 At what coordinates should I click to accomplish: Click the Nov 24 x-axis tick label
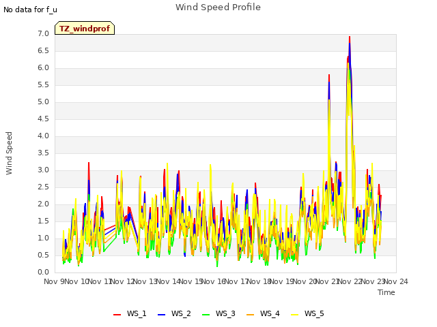click(x=396, y=281)
